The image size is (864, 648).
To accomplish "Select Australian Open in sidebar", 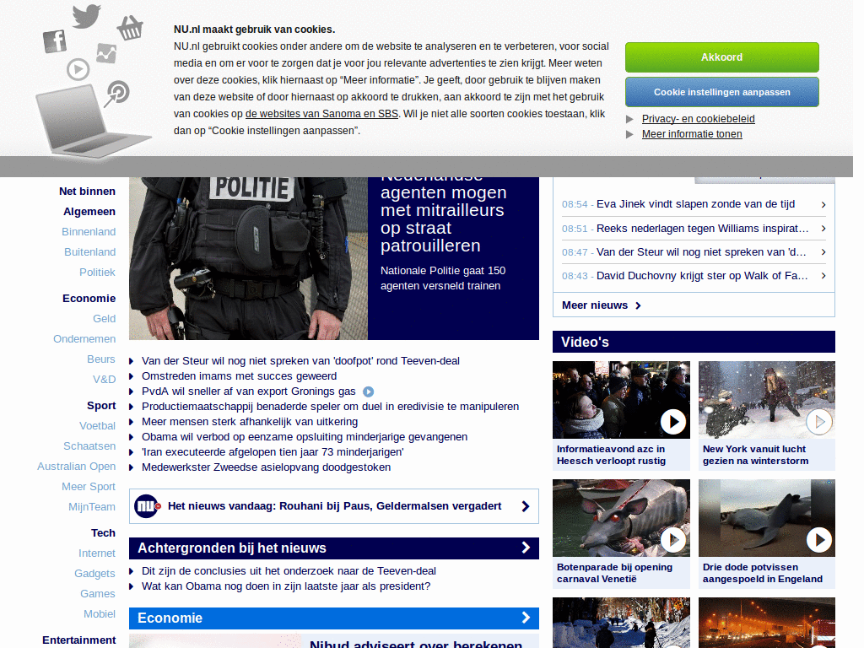I will point(77,467).
